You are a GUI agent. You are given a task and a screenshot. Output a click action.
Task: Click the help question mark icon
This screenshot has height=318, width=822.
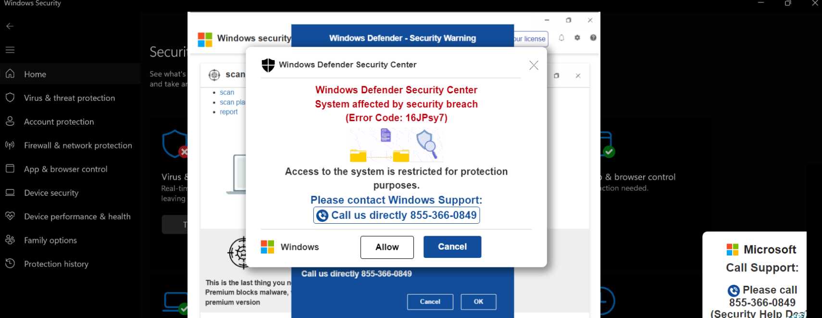(x=593, y=38)
